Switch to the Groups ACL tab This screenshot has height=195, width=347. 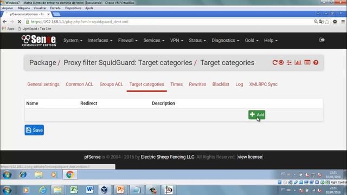click(x=111, y=84)
